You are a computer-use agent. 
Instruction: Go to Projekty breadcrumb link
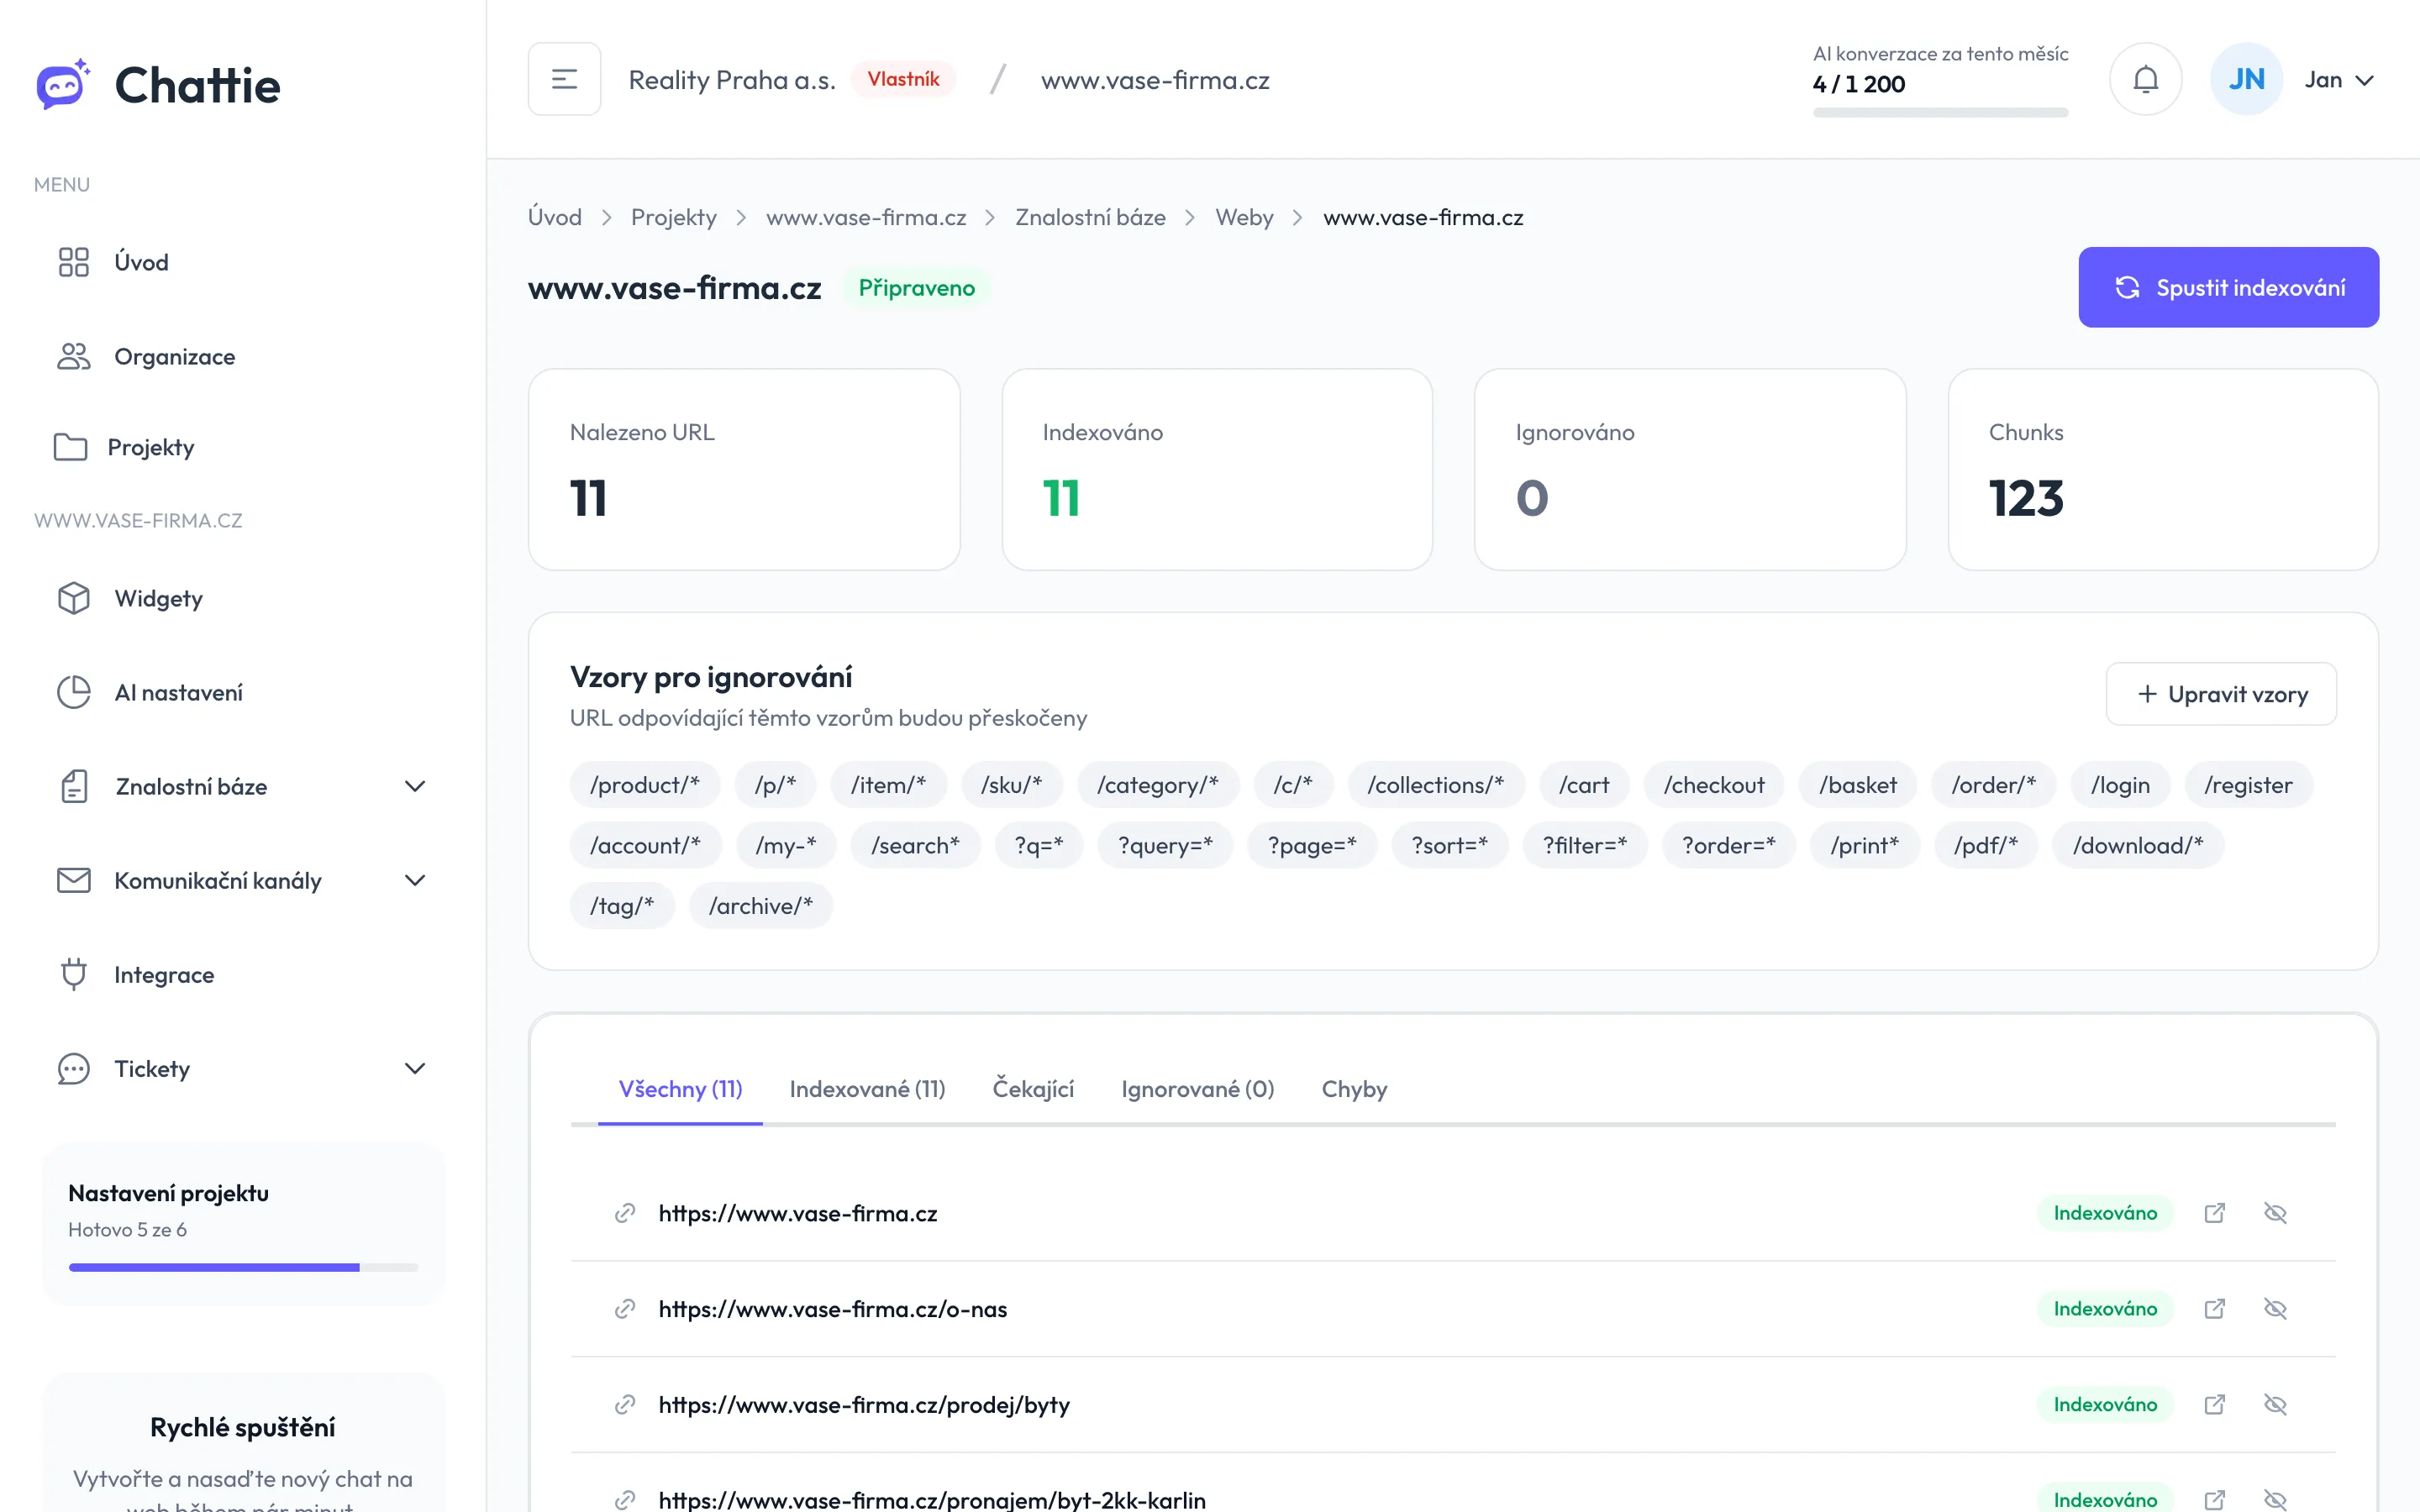click(x=674, y=217)
